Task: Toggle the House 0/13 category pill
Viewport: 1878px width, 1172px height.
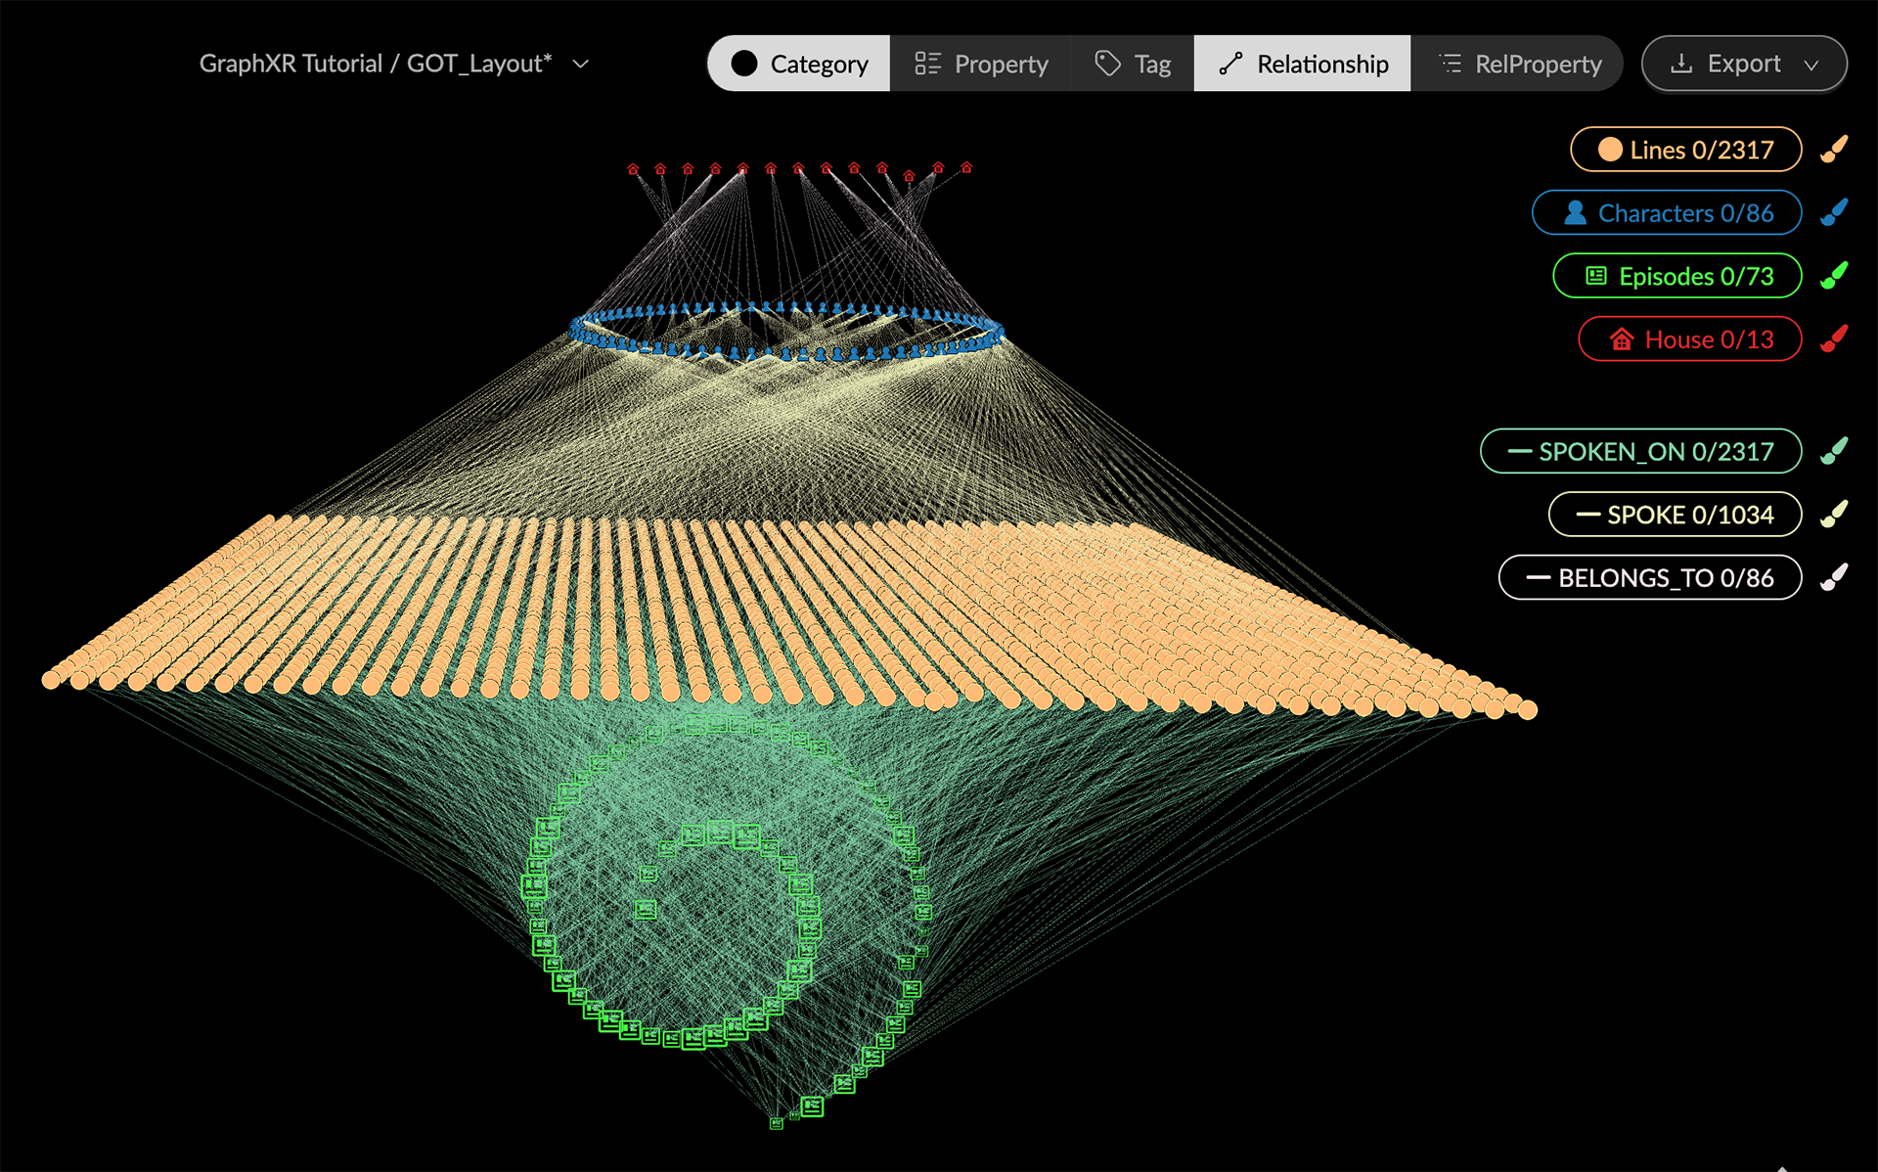Action: [1689, 338]
